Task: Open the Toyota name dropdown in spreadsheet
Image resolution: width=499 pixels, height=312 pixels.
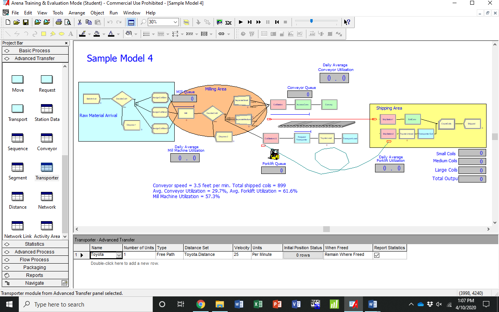Action: coord(119,255)
